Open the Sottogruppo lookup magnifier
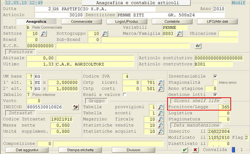 pos(105,34)
